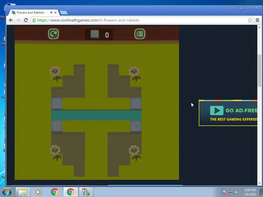Close the Flowers and Rabbits tab
This screenshot has width=263, height=197.
click(55, 12)
